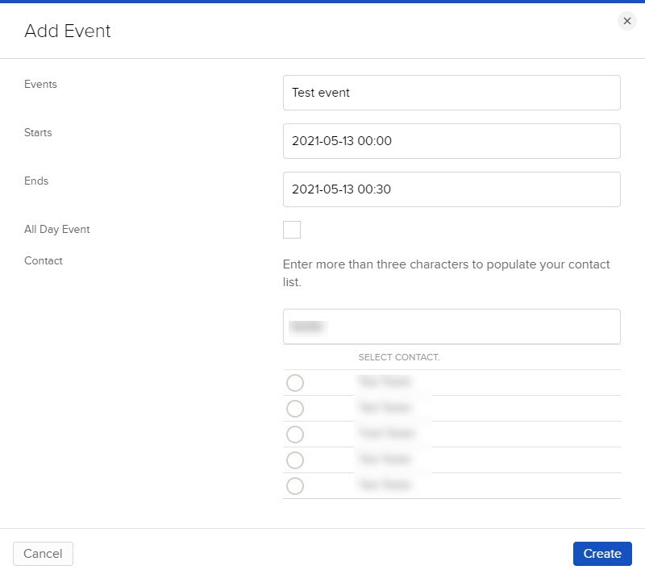Click the contact search input box
The image size is (645, 578).
click(x=451, y=326)
